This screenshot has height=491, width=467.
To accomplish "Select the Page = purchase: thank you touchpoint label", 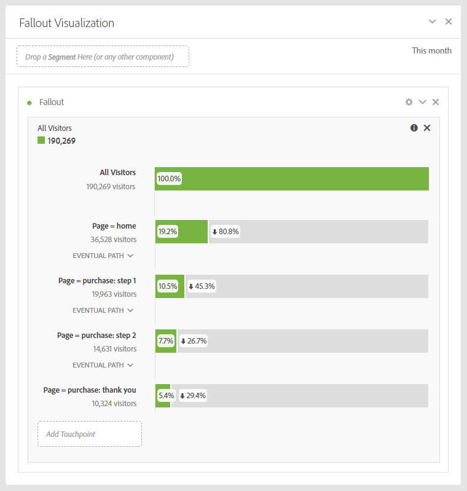I will (x=90, y=390).
